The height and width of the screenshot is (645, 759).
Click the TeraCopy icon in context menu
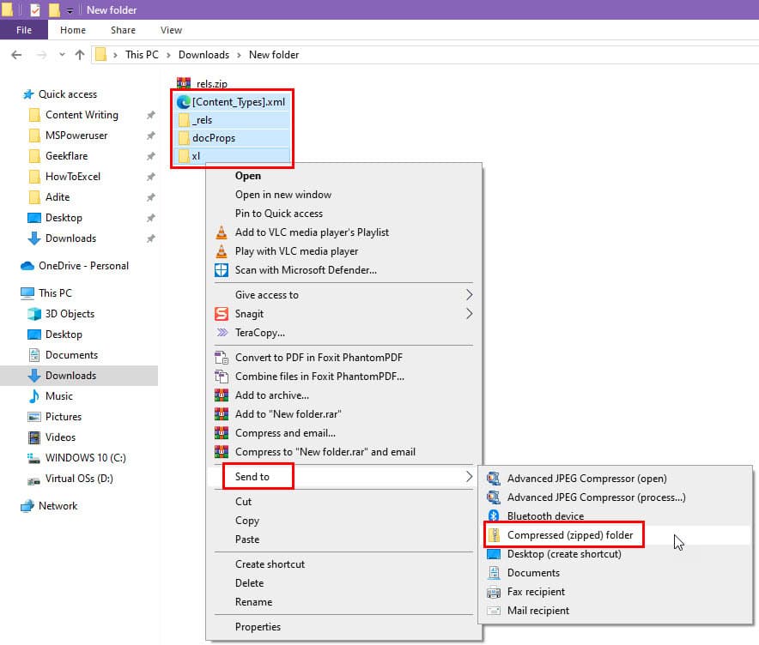click(221, 333)
